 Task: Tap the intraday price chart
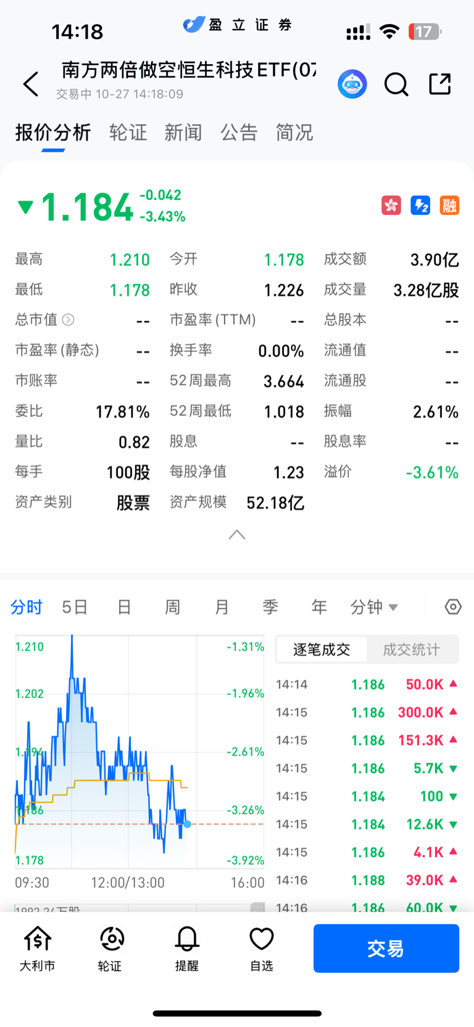pos(139,752)
